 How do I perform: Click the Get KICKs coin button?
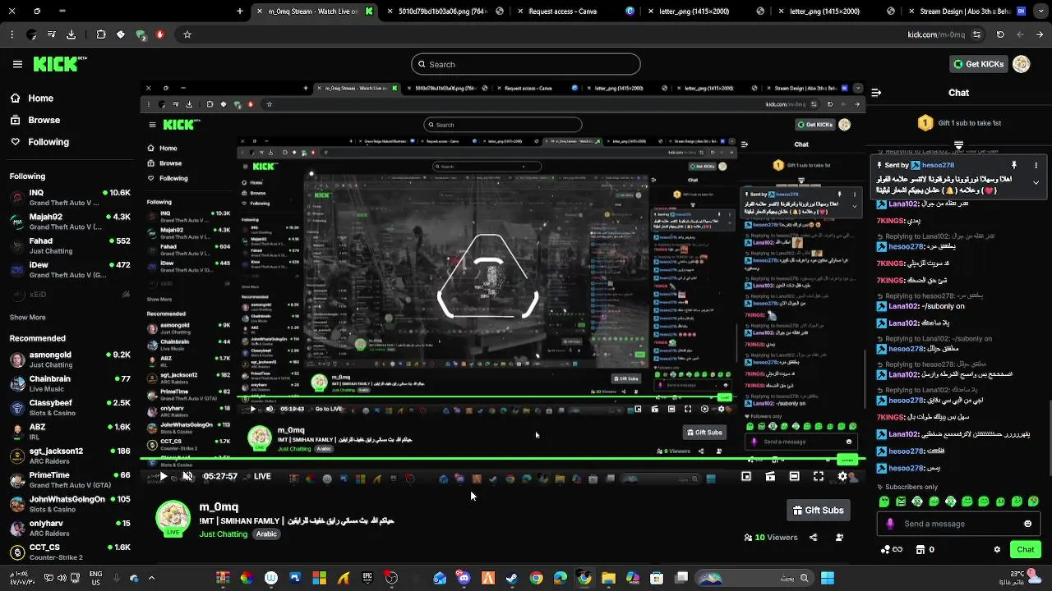[977, 64]
